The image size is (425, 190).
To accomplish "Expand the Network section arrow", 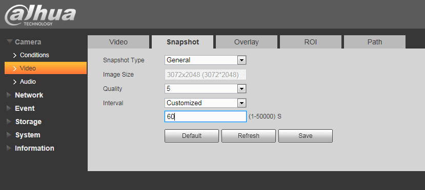I will pyautogui.click(x=9, y=95).
